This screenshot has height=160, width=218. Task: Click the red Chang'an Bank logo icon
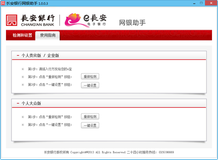(11, 20)
